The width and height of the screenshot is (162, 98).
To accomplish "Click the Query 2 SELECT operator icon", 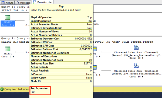I will (8, 49).
